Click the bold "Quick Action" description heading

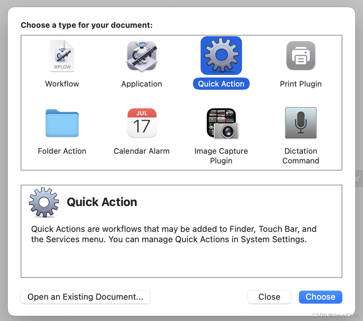(x=102, y=202)
